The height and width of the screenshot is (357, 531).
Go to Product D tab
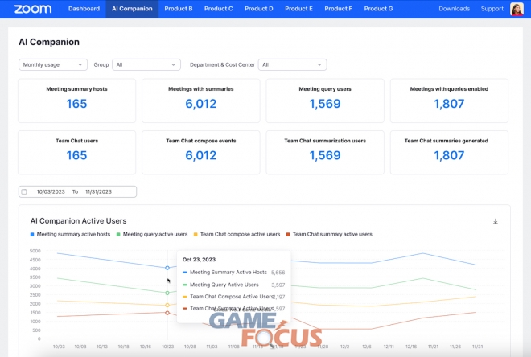[x=259, y=9]
